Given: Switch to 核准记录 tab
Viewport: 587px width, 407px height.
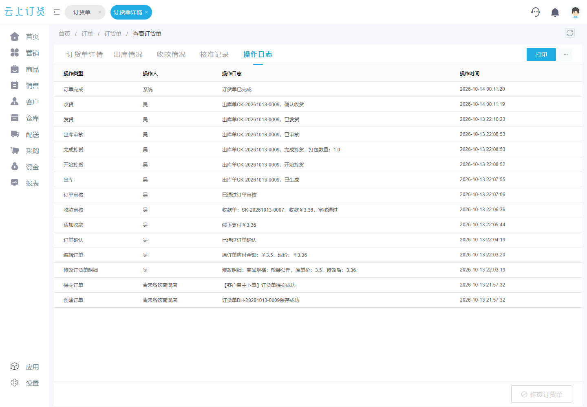Looking at the screenshot, I should click(214, 55).
